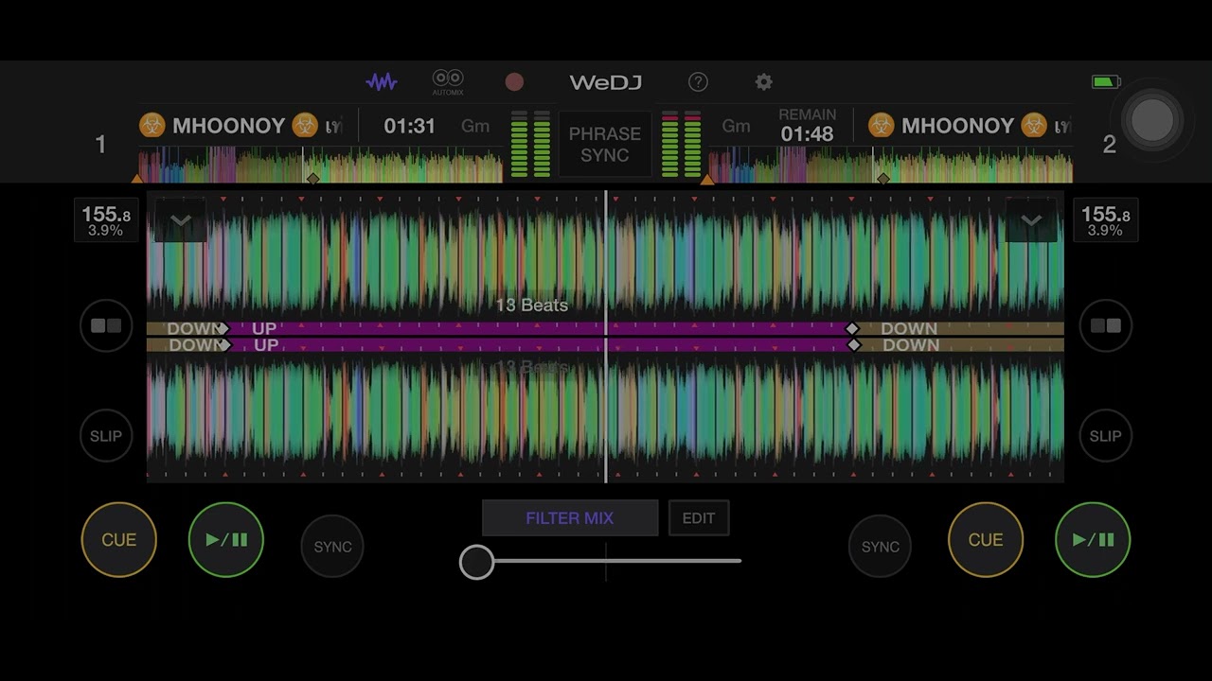The width and height of the screenshot is (1212, 681).
Task: Click the deck 2 UP phrase label
Action: (266, 345)
